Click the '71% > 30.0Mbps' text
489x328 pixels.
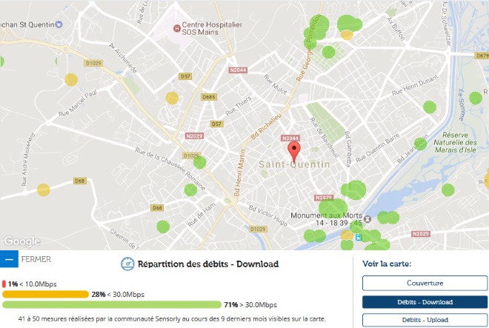click(250, 304)
